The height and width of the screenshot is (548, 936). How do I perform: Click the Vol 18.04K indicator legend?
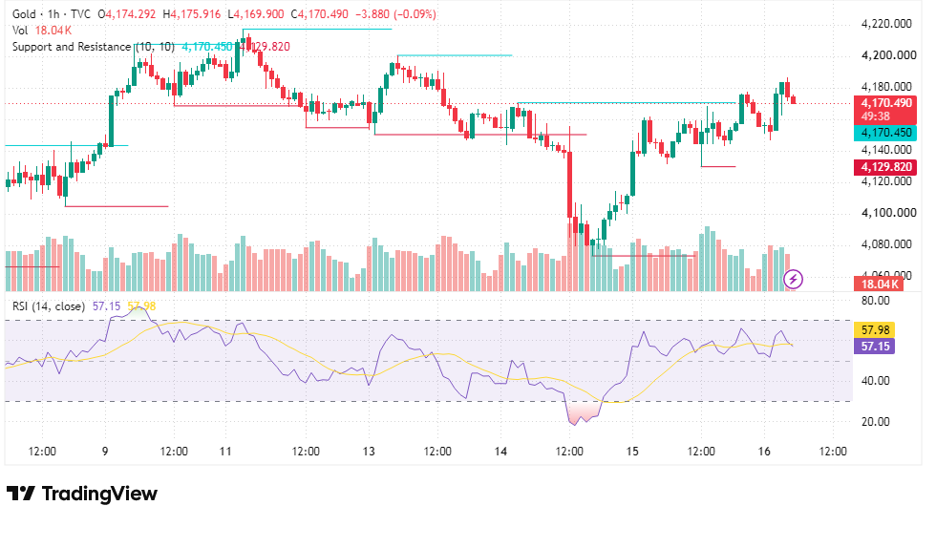pos(42,31)
